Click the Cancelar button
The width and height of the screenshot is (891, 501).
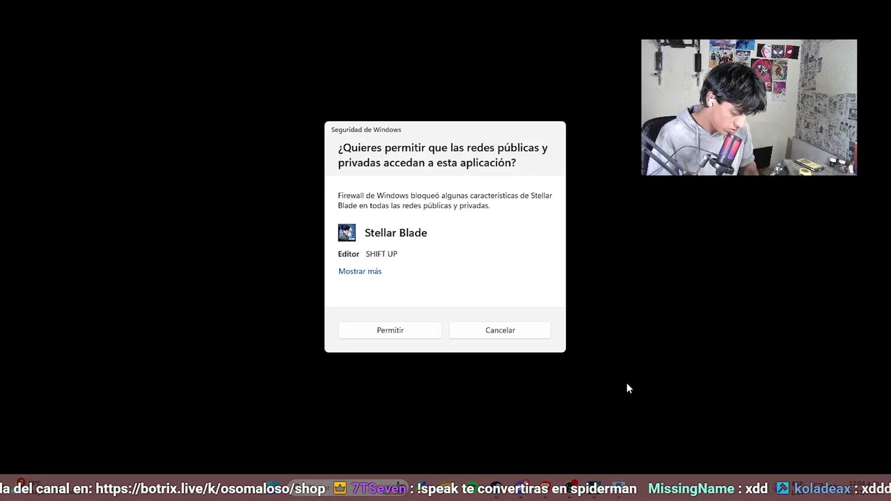500,330
